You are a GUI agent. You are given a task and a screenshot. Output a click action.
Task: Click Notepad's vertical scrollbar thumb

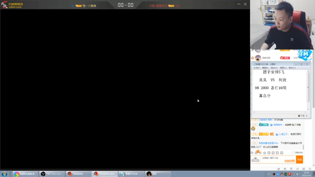(308, 88)
